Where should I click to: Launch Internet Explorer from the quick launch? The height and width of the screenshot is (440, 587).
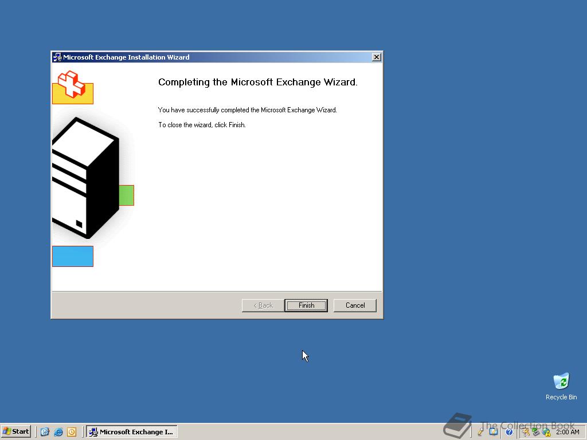point(58,432)
